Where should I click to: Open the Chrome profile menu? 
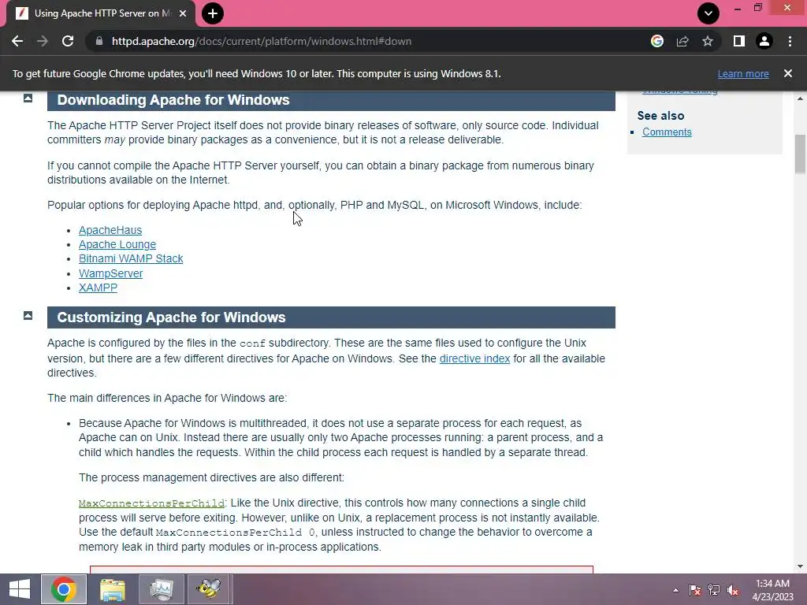point(764,41)
